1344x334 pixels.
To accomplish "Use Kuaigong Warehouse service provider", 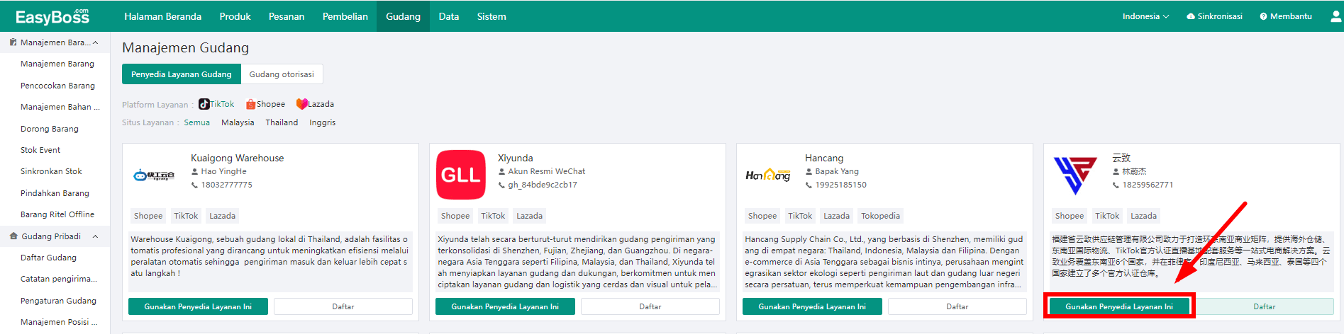I will (x=198, y=306).
